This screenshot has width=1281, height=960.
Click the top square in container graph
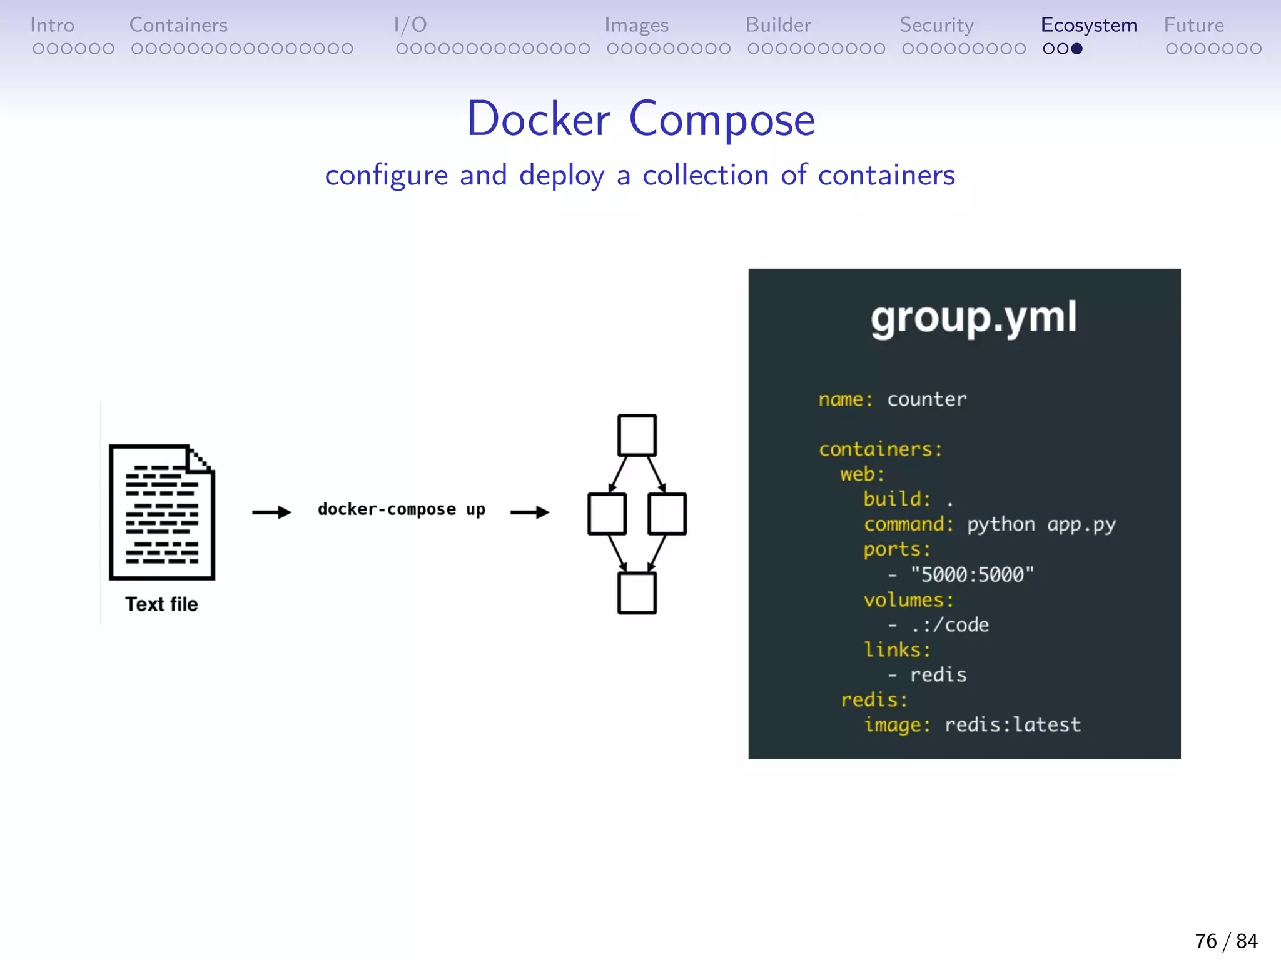637,435
